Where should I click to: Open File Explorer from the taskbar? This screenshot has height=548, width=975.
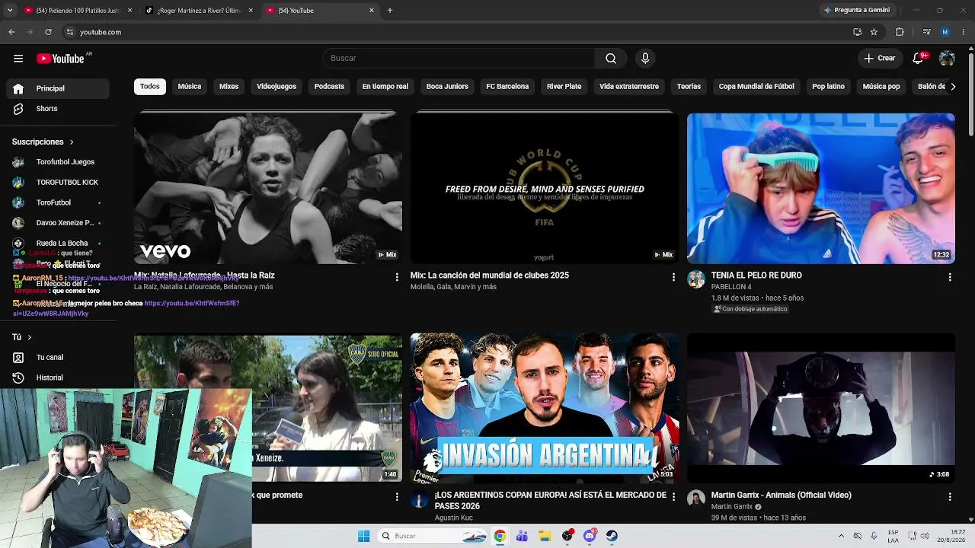click(x=545, y=536)
